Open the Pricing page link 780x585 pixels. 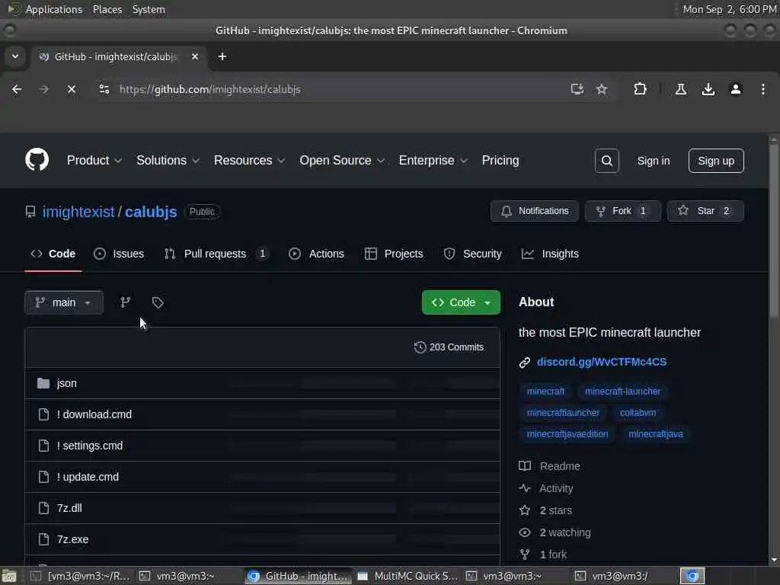[500, 160]
